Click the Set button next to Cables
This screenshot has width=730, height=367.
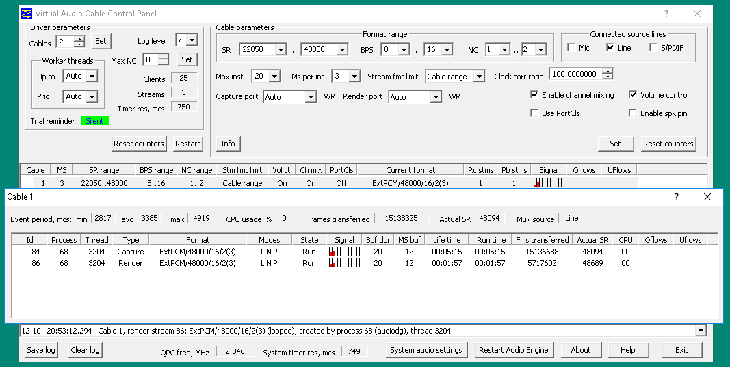(x=101, y=41)
